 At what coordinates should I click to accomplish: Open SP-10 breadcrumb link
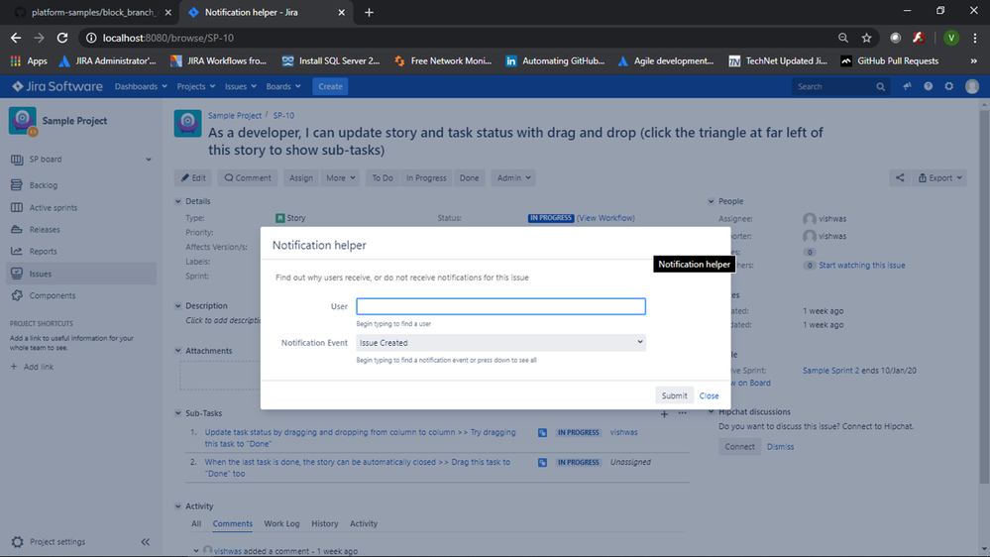283,116
